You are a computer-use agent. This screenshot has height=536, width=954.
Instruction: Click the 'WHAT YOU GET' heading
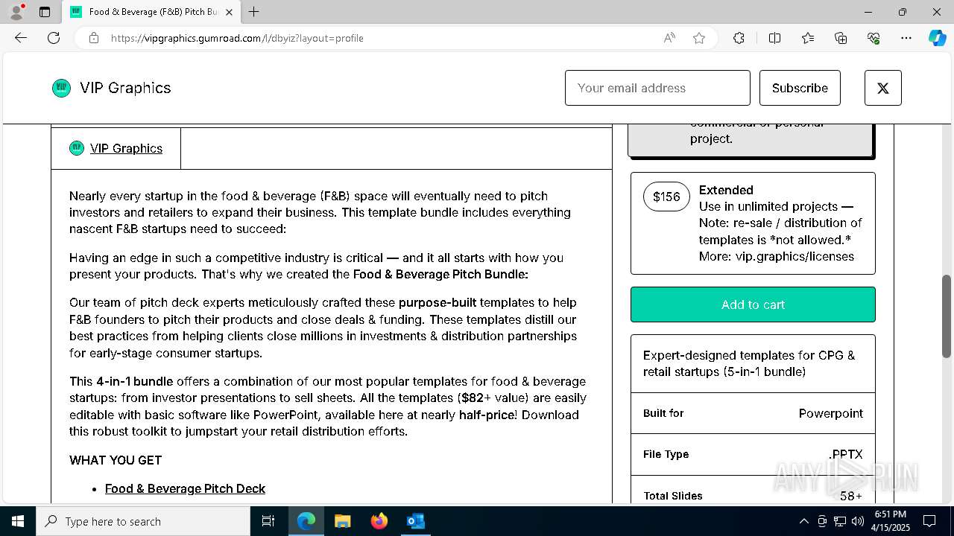click(x=116, y=460)
